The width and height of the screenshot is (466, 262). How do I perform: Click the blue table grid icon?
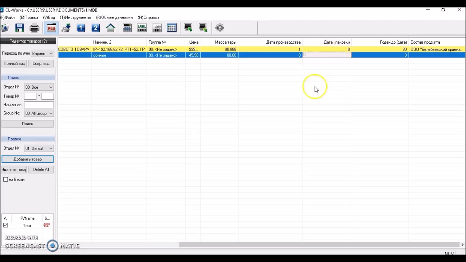tap(171, 28)
